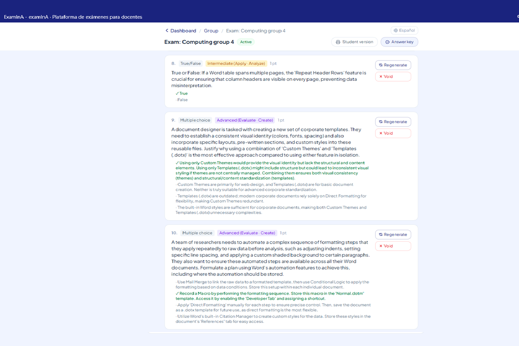519x346 pixels.
Task: Click the refresh icon in question 10 Regenerate
Action: pos(380,235)
